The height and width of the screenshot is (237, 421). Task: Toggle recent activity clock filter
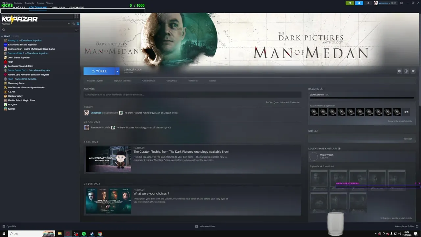[x=74, y=24]
